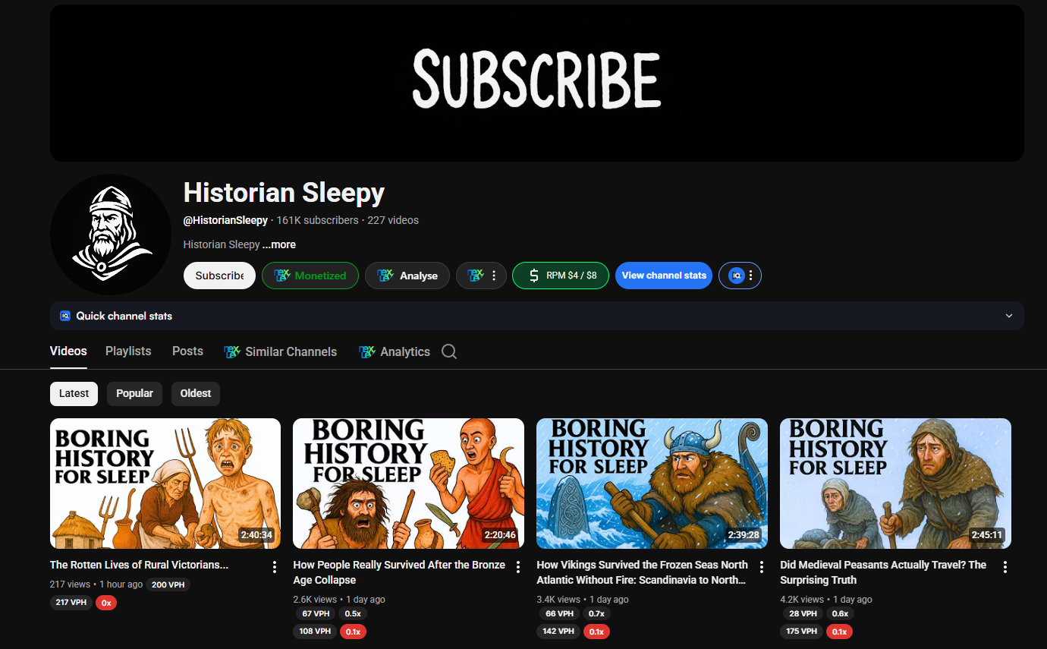Open three-dot menu for Medieval Peasants video
Image resolution: width=1047 pixels, height=649 pixels.
tap(1005, 567)
